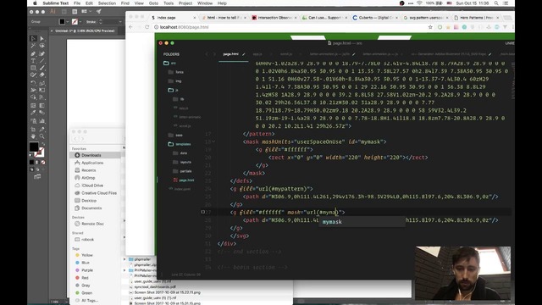Click the Illustrator fill color swatch in toolbox
Viewport: 542px width, 305px height.
tap(34, 147)
